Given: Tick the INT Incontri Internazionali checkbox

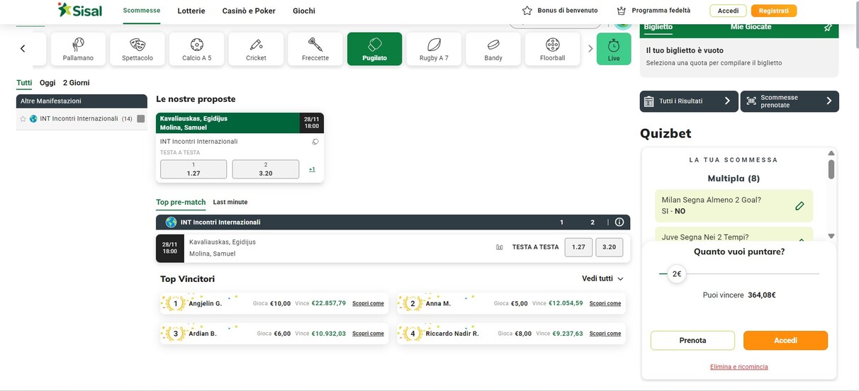Looking at the screenshot, I should (x=140, y=119).
